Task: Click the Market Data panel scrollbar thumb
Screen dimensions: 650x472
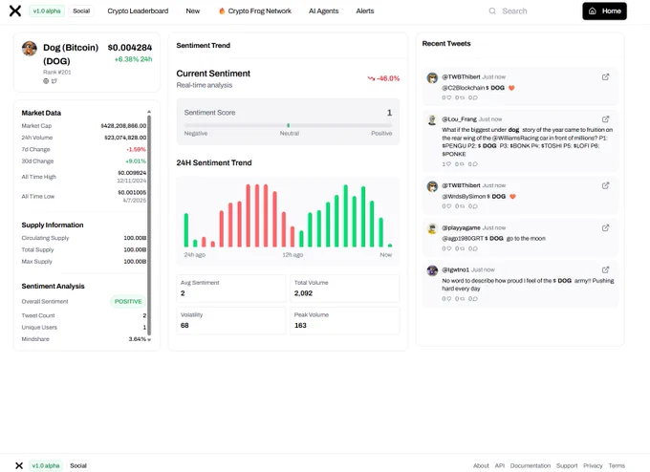Action: [x=149, y=225]
